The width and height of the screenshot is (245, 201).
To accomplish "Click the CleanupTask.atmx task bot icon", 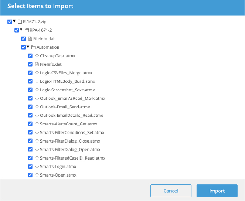I will [37, 55].
